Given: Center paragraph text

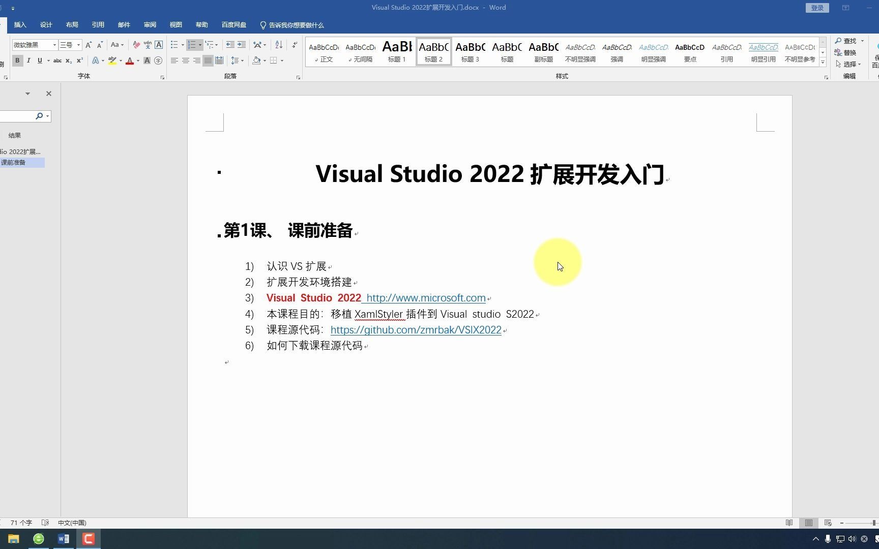Looking at the screenshot, I should click(x=186, y=60).
